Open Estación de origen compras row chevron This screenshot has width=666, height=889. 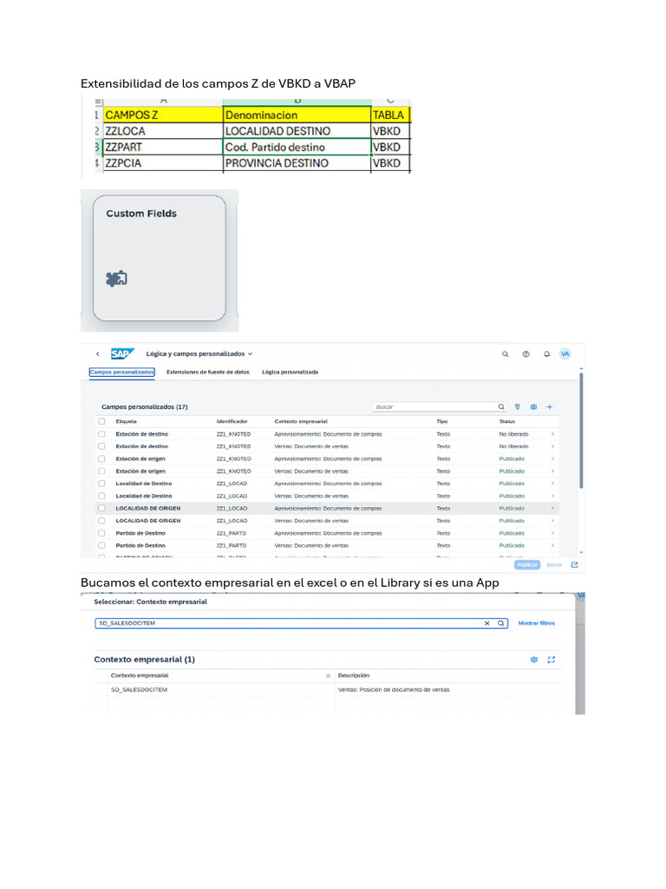click(552, 458)
